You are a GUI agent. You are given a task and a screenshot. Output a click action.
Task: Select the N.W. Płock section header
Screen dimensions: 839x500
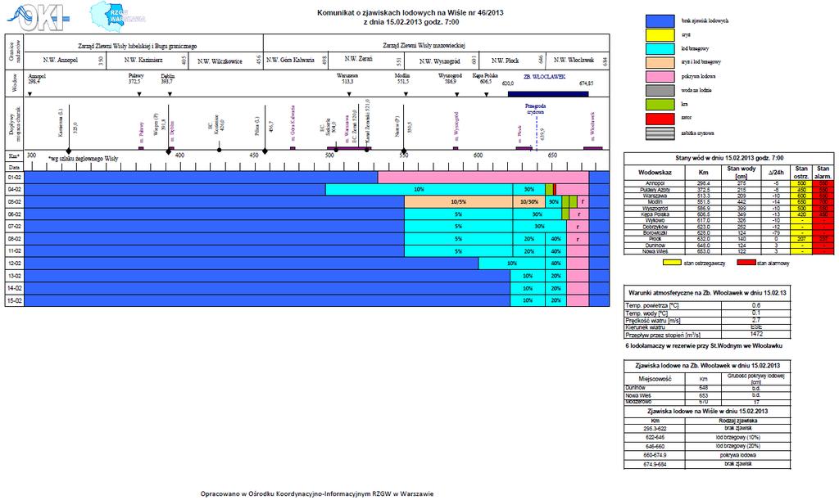pos(505,61)
